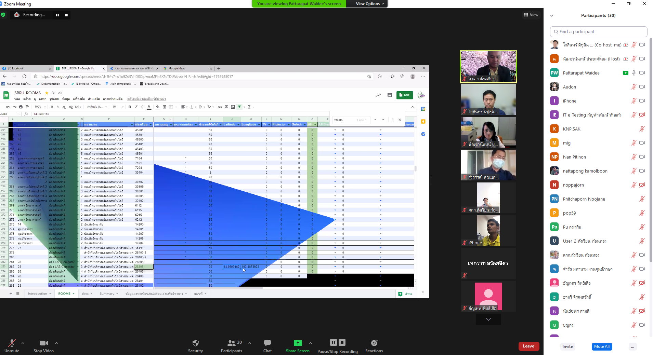The width and height of the screenshot is (653, 355).
Task: Open the Reactions emoji menu
Action: [x=374, y=343]
